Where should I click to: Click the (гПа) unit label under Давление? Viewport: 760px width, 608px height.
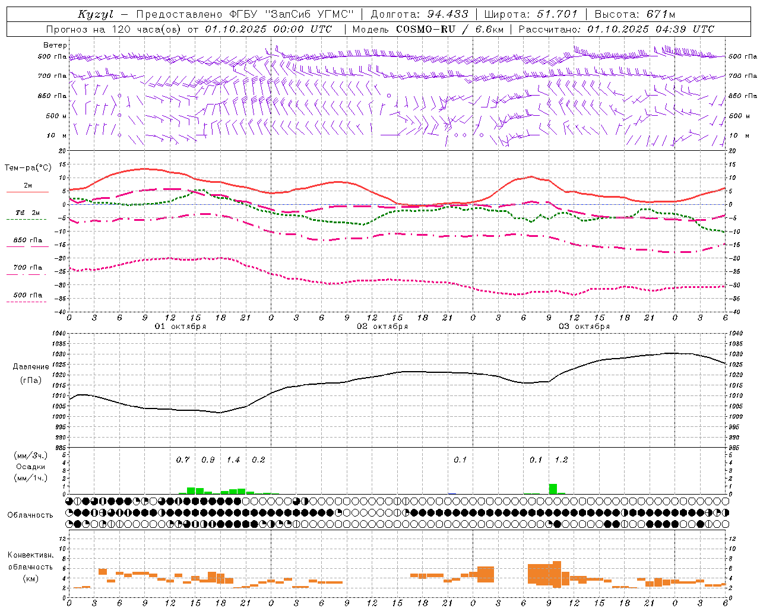pos(31,381)
